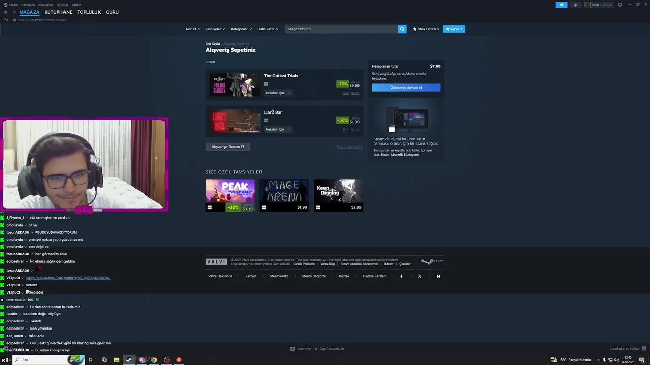The width and height of the screenshot is (650, 365).
Task: Switch to Big Picture mode icon
Action: point(620,5)
